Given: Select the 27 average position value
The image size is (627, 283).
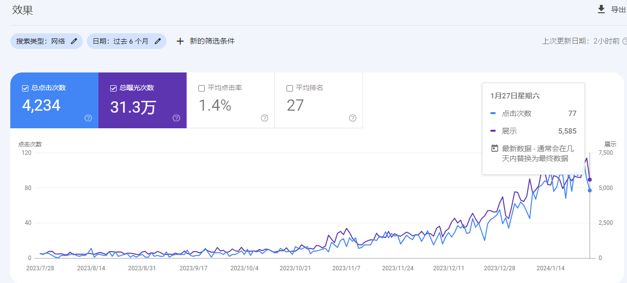Looking at the screenshot, I should [x=295, y=105].
